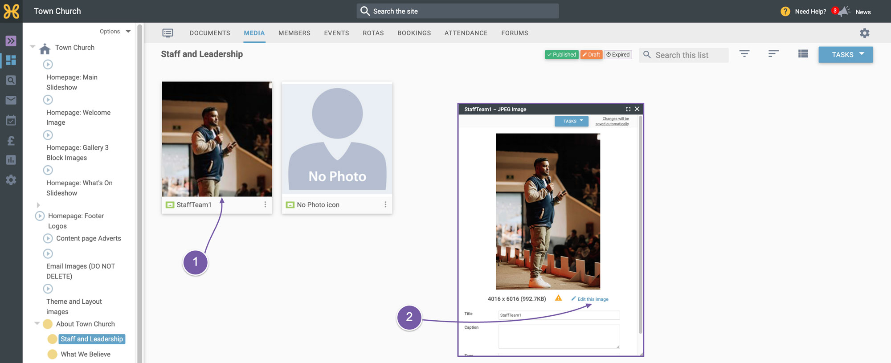The width and height of the screenshot is (891, 363).
Task: Switch to the Documents tab
Action: (x=210, y=33)
